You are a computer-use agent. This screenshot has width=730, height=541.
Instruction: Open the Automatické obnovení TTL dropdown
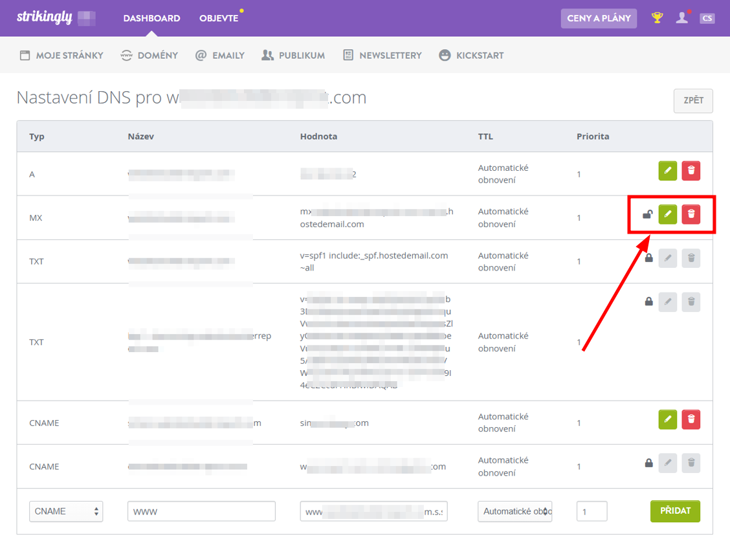coord(515,511)
